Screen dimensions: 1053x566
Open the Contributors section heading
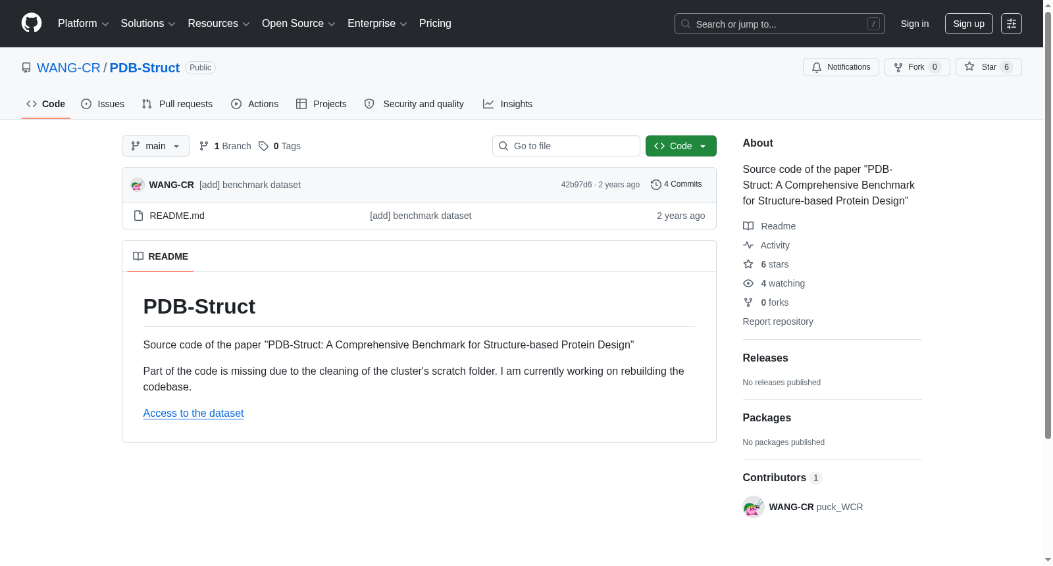(x=782, y=477)
